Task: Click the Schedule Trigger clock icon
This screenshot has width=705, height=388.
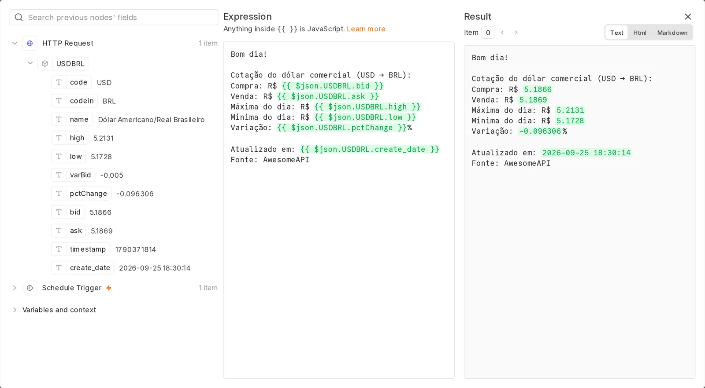Action: [x=30, y=288]
